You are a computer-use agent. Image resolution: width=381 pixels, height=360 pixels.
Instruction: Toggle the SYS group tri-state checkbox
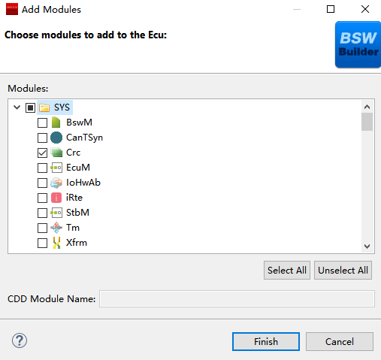click(x=30, y=107)
